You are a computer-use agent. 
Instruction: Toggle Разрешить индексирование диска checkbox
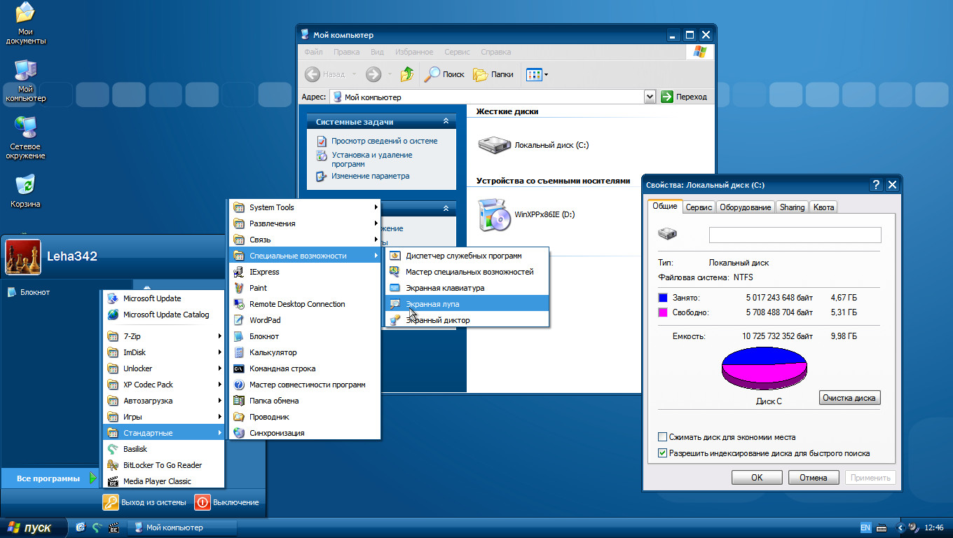(663, 453)
